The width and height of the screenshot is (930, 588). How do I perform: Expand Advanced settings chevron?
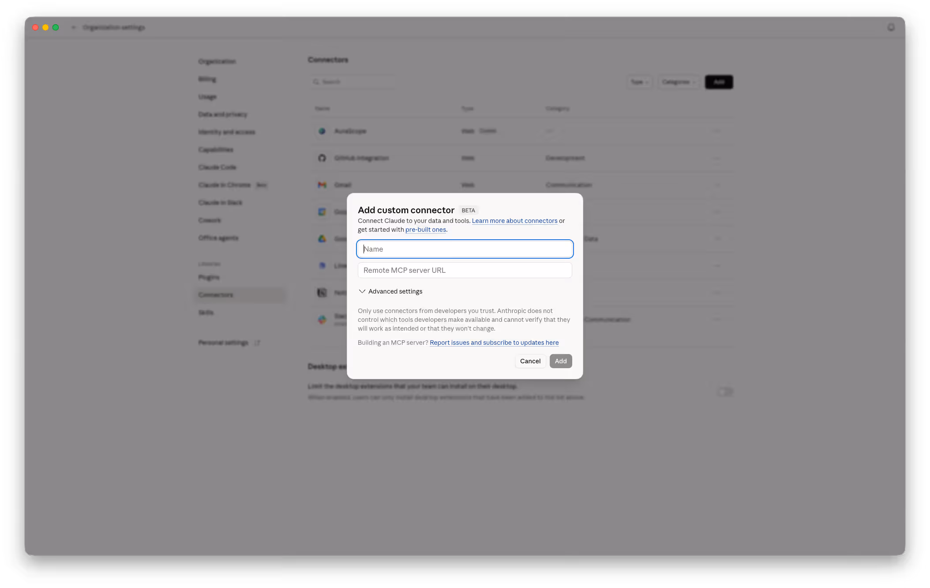362,291
